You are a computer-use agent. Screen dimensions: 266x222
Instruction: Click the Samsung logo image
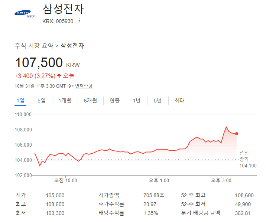point(25,14)
